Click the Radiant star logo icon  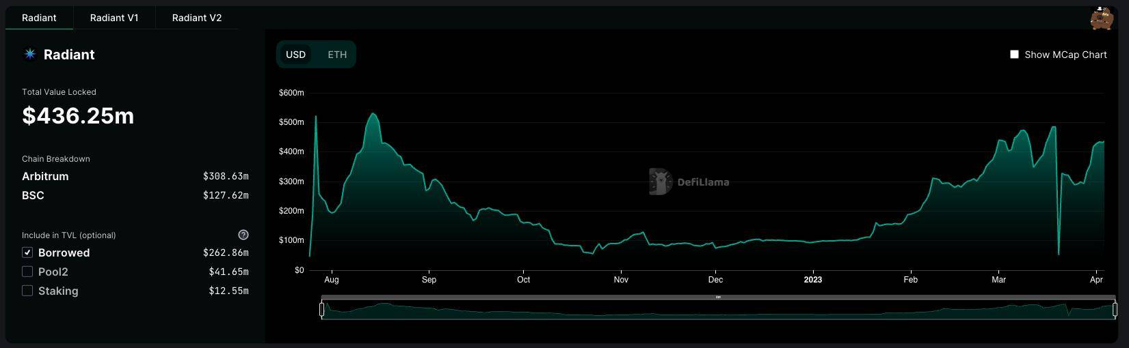30,54
